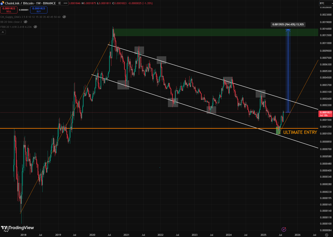Select the blue price range measurement arrow
The width and height of the screenshot is (333, 237).
[x=288, y=71]
